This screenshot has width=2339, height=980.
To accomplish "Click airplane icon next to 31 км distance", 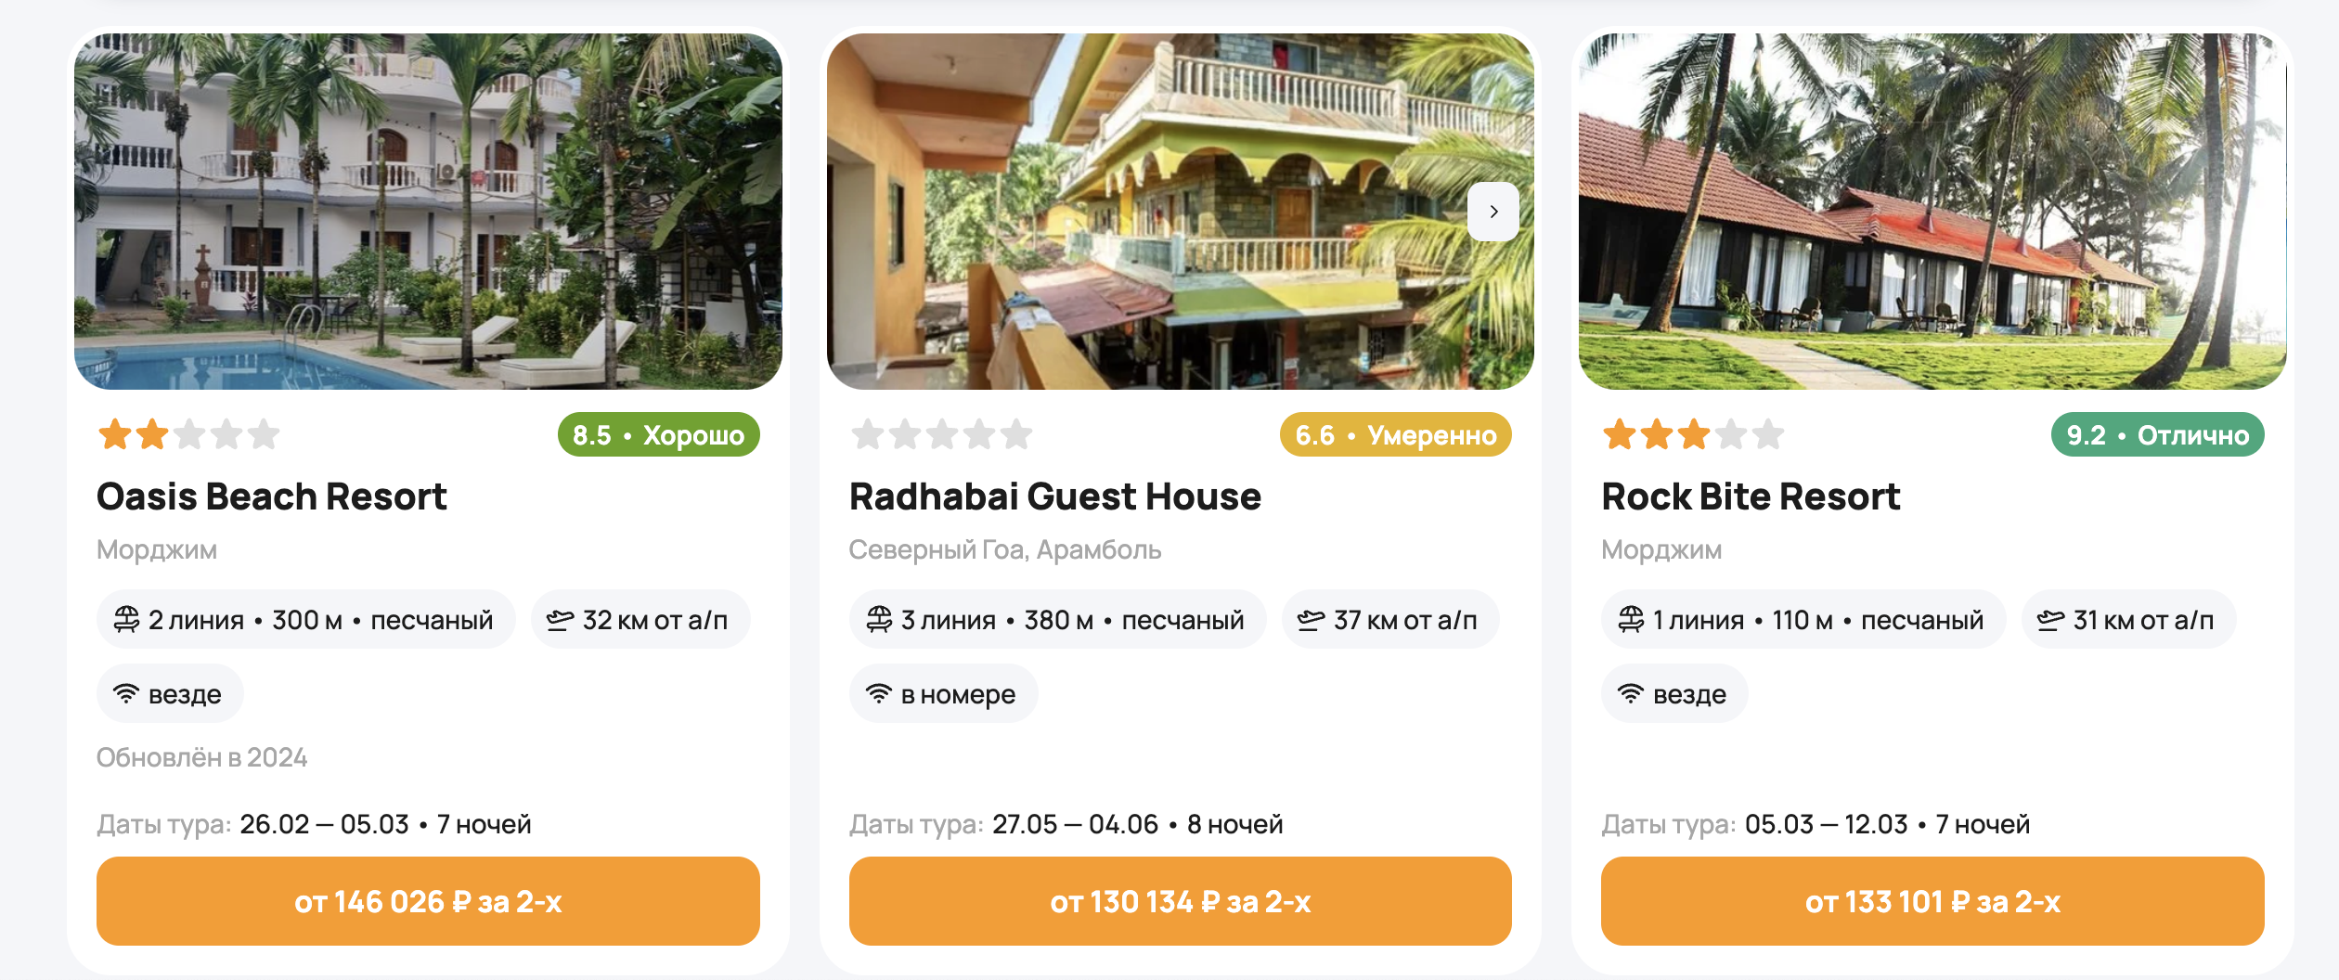I will 2050,620.
